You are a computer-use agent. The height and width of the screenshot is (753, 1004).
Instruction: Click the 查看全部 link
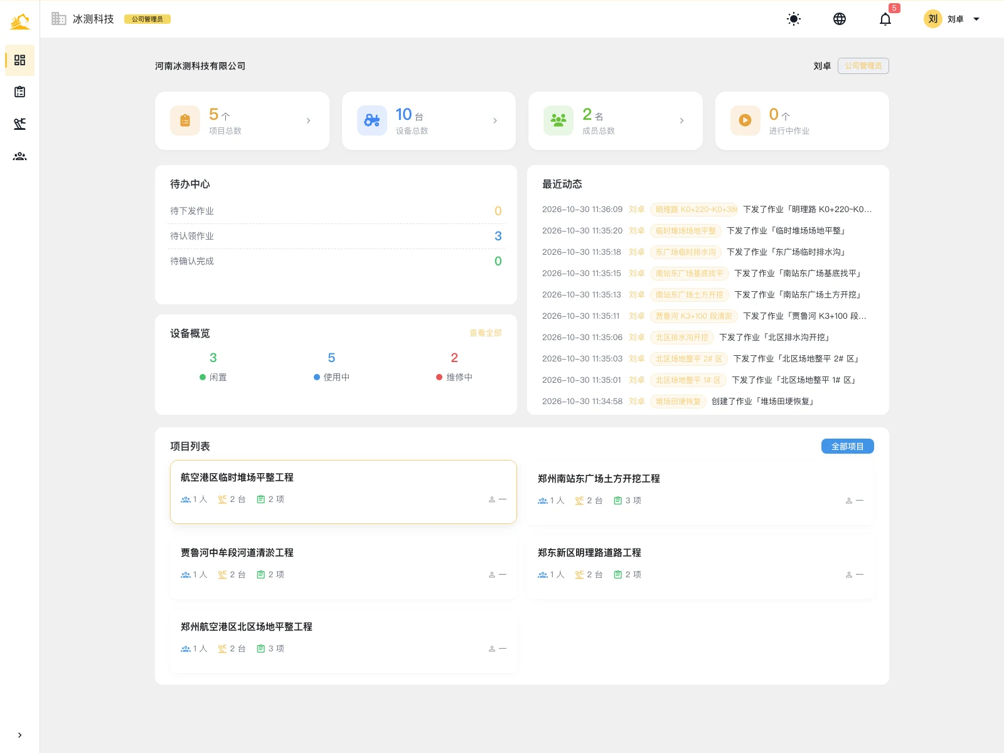click(486, 333)
